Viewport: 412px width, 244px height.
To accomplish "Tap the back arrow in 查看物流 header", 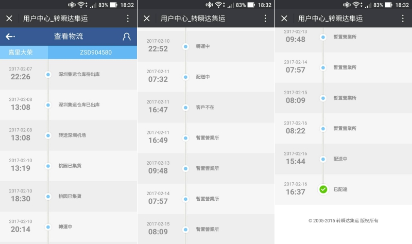I will point(10,37).
